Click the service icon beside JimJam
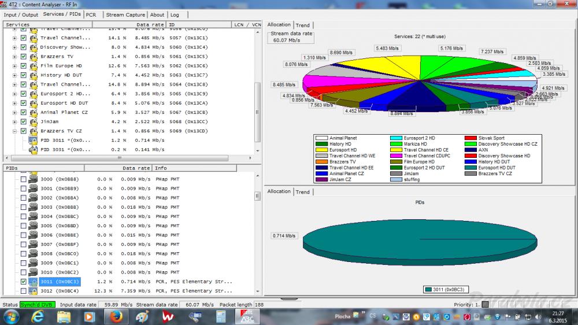Viewport: 578px width, 325px height. [x=34, y=122]
